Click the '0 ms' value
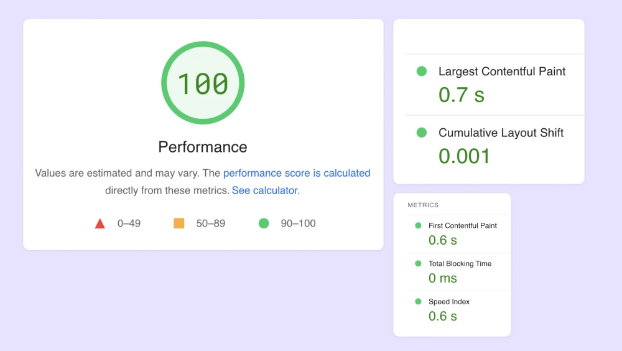Viewport: 622px width, 351px height. pyautogui.click(x=443, y=278)
